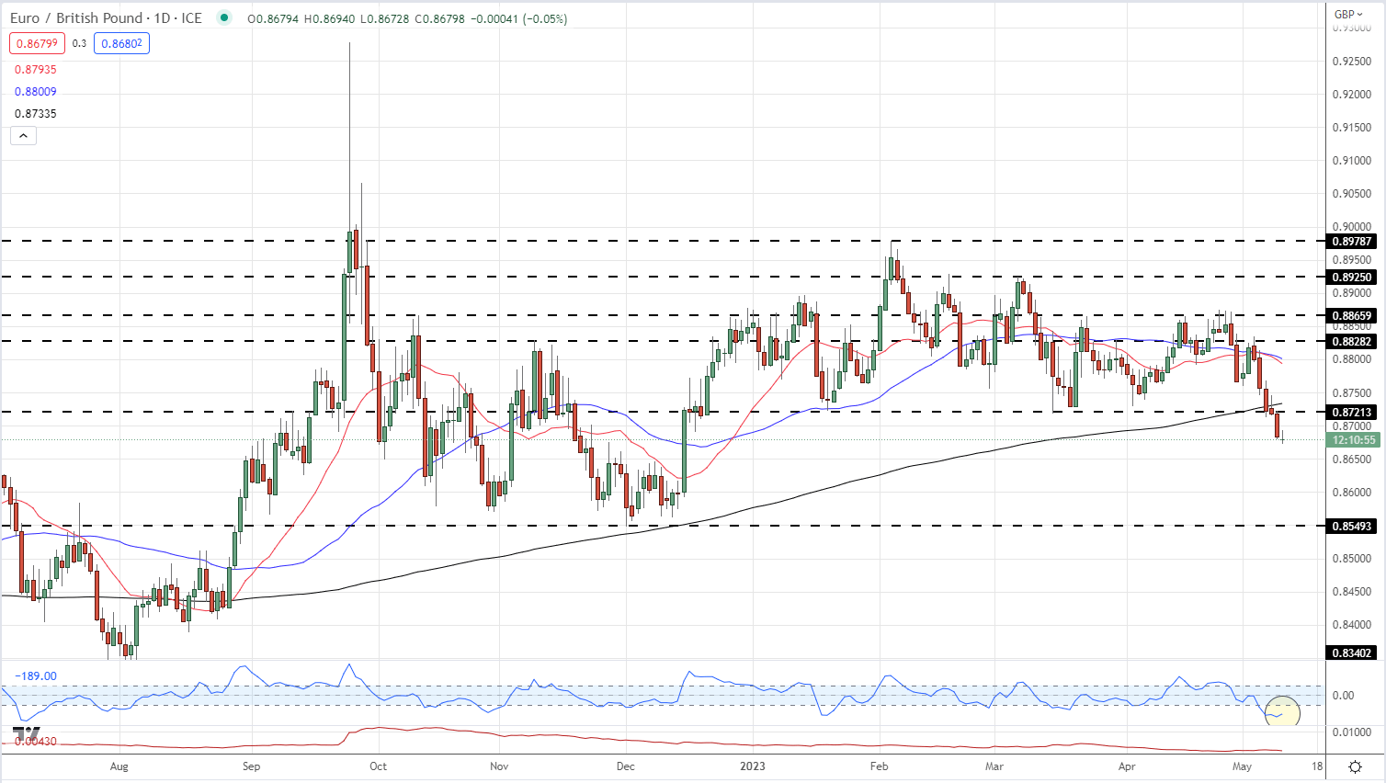This screenshot has height=783, width=1386.
Task: Click the Oct label on the time axis
Action: pos(378,766)
